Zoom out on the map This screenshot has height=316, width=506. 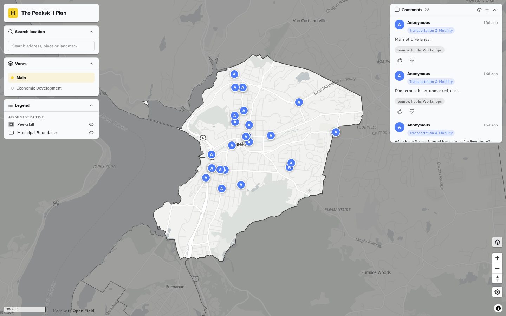[497, 268]
